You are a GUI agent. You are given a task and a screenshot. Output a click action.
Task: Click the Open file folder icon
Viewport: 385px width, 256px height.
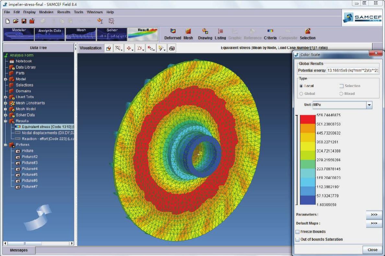tap(16, 21)
